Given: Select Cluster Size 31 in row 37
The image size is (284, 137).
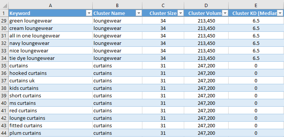Looking at the screenshot, I should point(163,80).
